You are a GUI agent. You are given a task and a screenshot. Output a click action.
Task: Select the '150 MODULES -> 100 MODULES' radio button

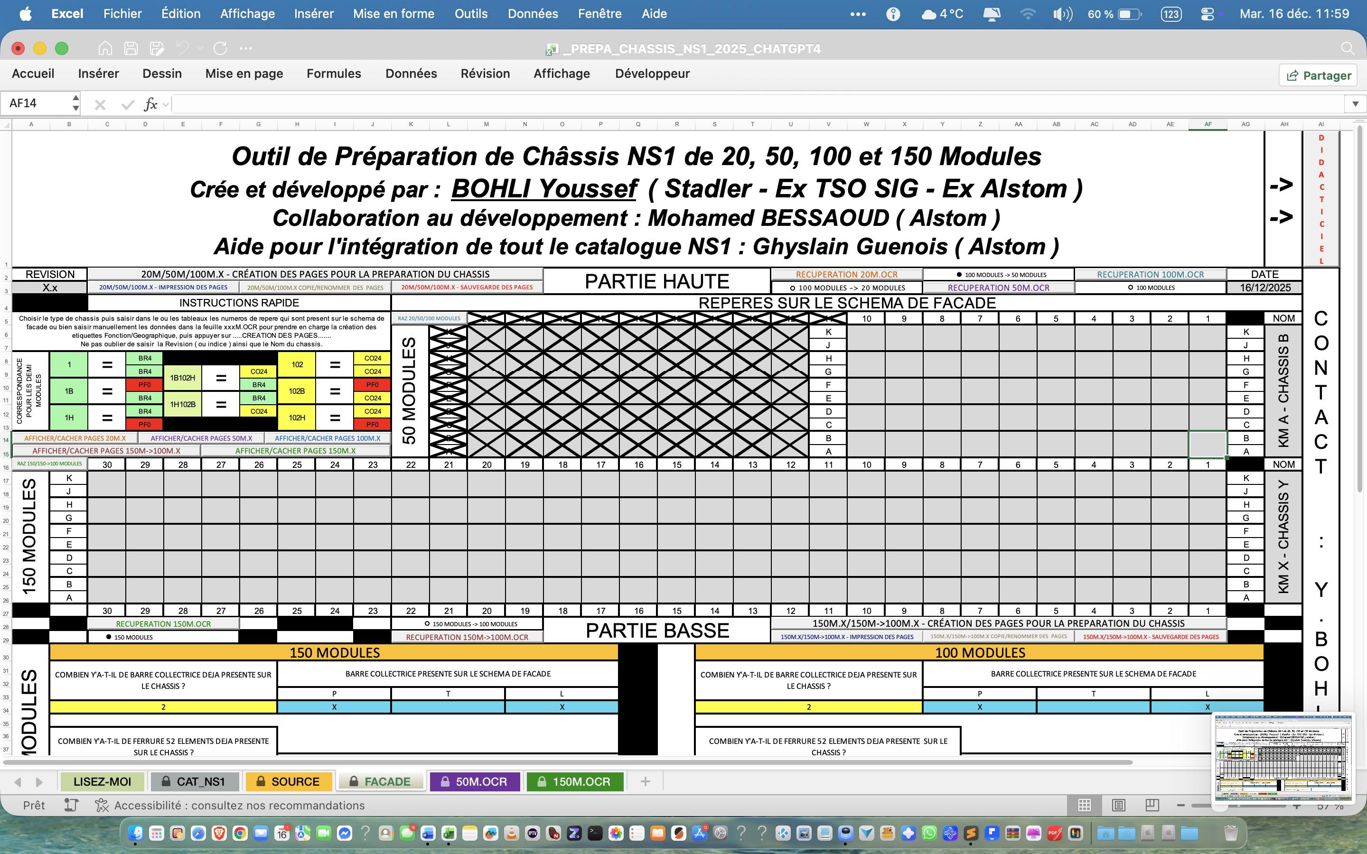pyautogui.click(x=427, y=624)
